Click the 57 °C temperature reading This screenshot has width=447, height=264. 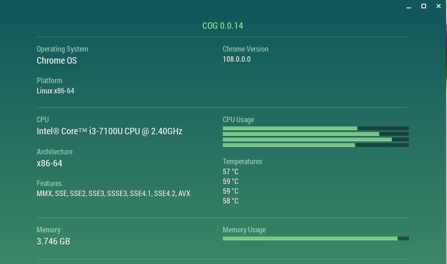pyautogui.click(x=230, y=172)
